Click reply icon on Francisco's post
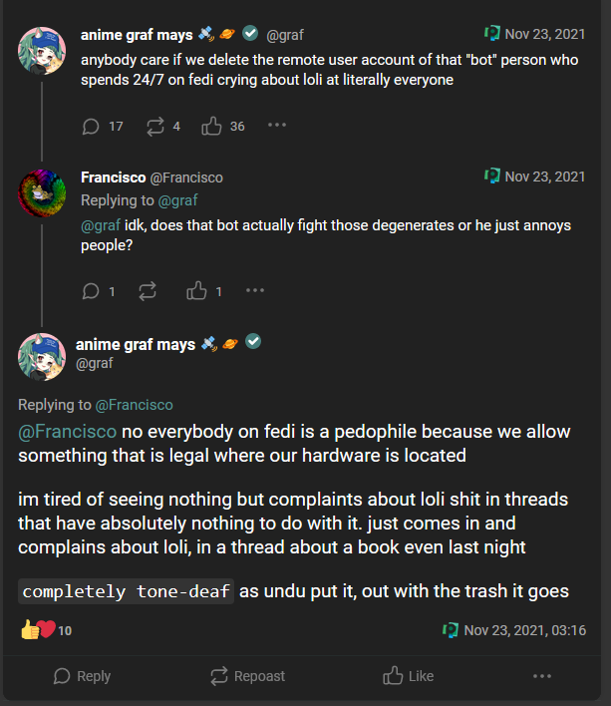 click(x=91, y=291)
